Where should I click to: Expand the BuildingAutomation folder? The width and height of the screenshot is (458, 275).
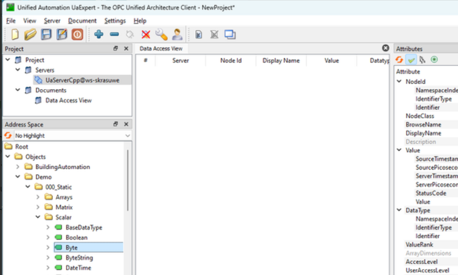click(18, 167)
